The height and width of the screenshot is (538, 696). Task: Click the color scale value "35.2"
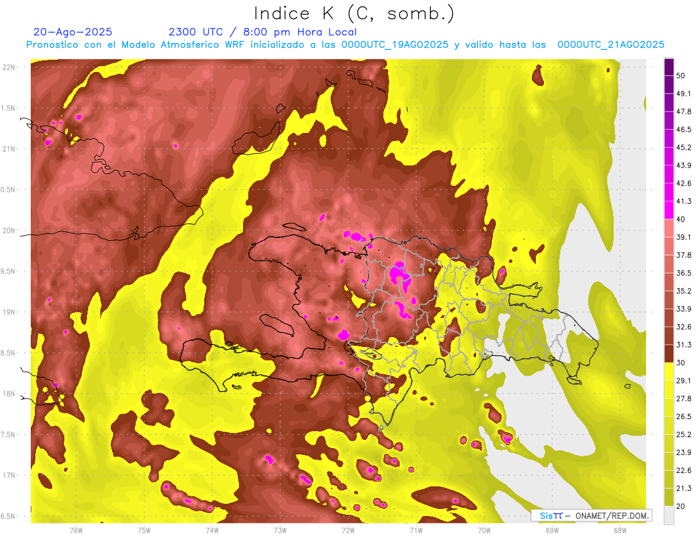684,291
